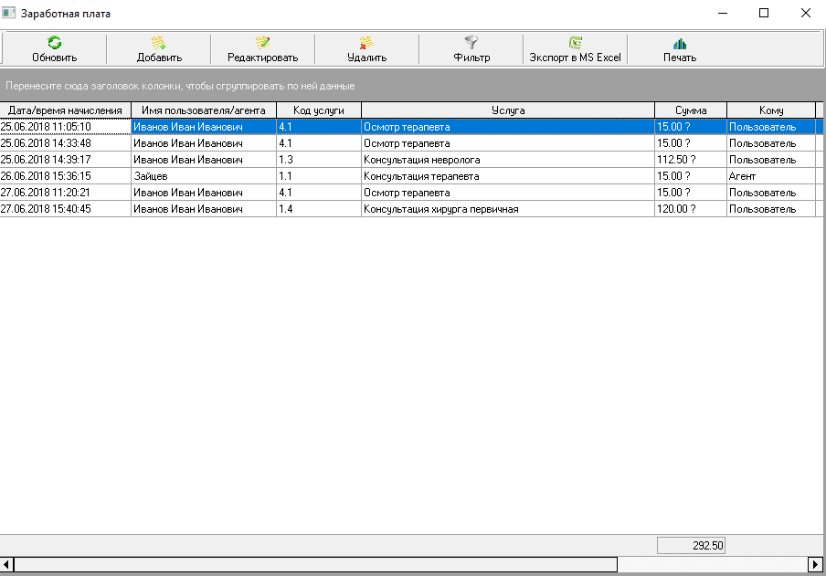Select the Зайцев row
826x576 pixels.
tap(203, 176)
